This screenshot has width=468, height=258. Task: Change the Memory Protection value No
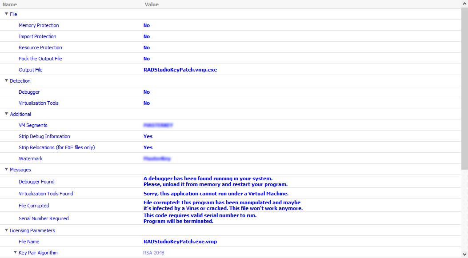pyautogui.click(x=147, y=25)
